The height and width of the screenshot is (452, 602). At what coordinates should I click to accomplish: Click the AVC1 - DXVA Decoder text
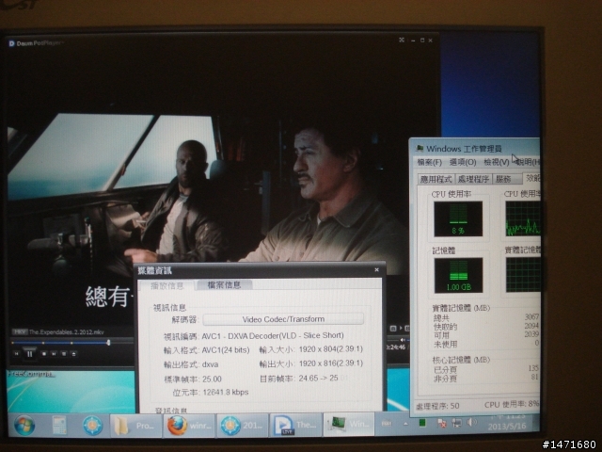coord(273,335)
